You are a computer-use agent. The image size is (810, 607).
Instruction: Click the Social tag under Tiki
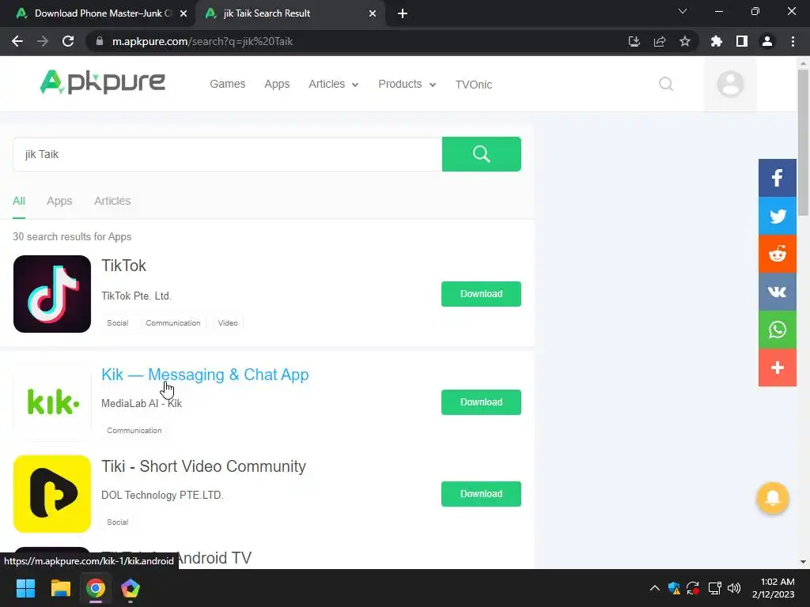coord(117,522)
